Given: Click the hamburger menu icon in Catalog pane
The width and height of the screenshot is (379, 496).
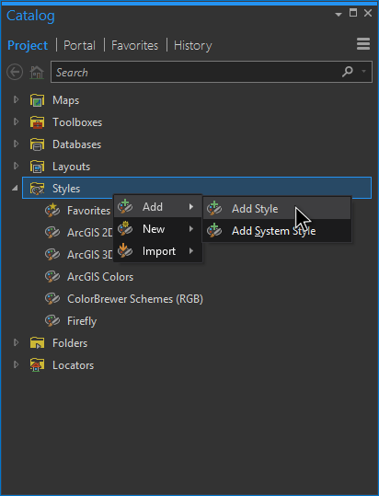Looking at the screenshot, I should coord(363,44).
